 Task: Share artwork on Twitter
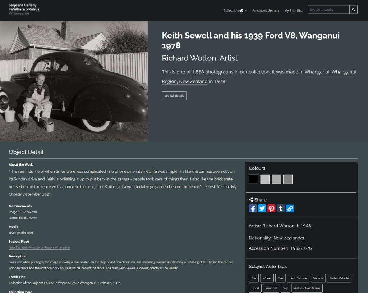pyautogui.click(x=262, y=208)
